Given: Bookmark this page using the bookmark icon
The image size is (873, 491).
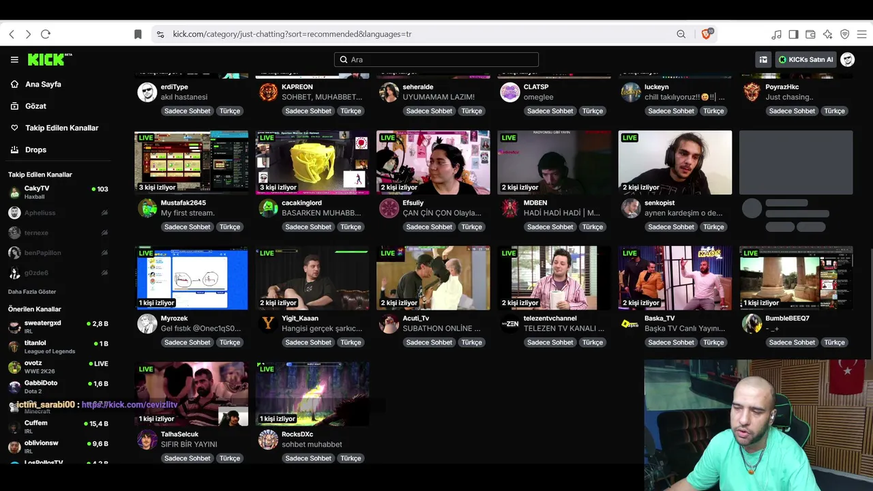Looking at the screenshot, I should (x=138, y=34).
